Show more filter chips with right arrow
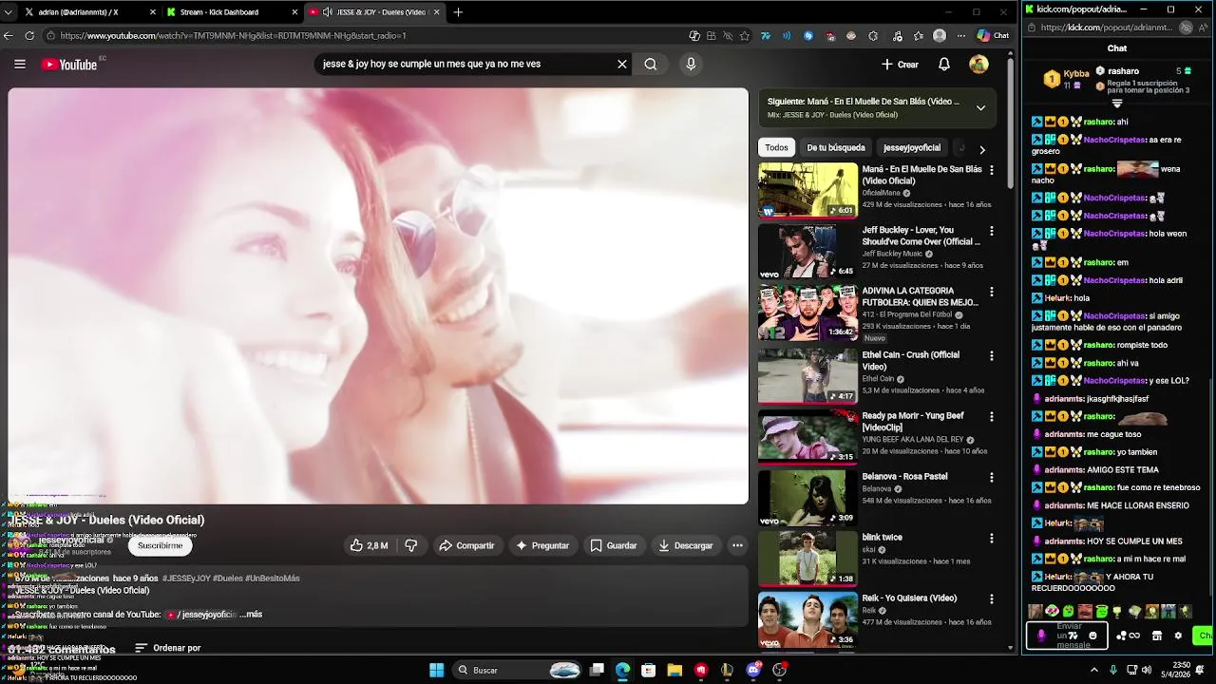The image size is (1216, 684). [x=982, y=149]
